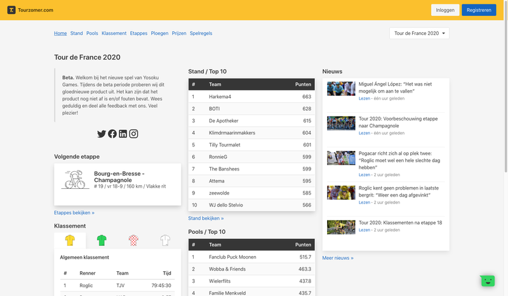
Task: Follow the Etappes bekijken link
Action: (74, 213)
